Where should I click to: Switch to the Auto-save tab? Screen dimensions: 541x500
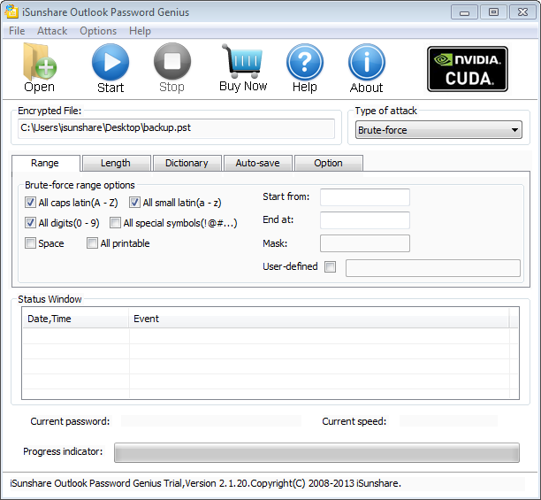pyautogui.click(x=258, y=163)
